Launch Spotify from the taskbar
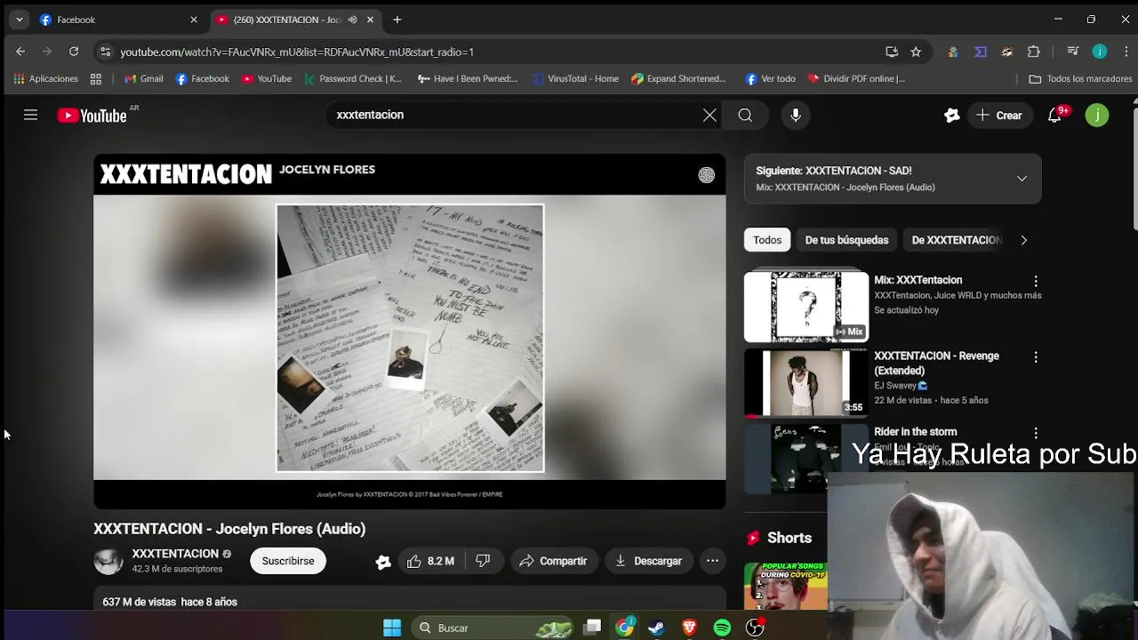The image size is (1138, 640). coord(722,628)
